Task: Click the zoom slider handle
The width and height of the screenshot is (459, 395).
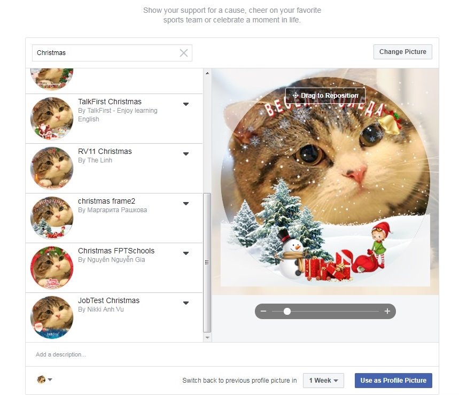Action: click(287, 311)
